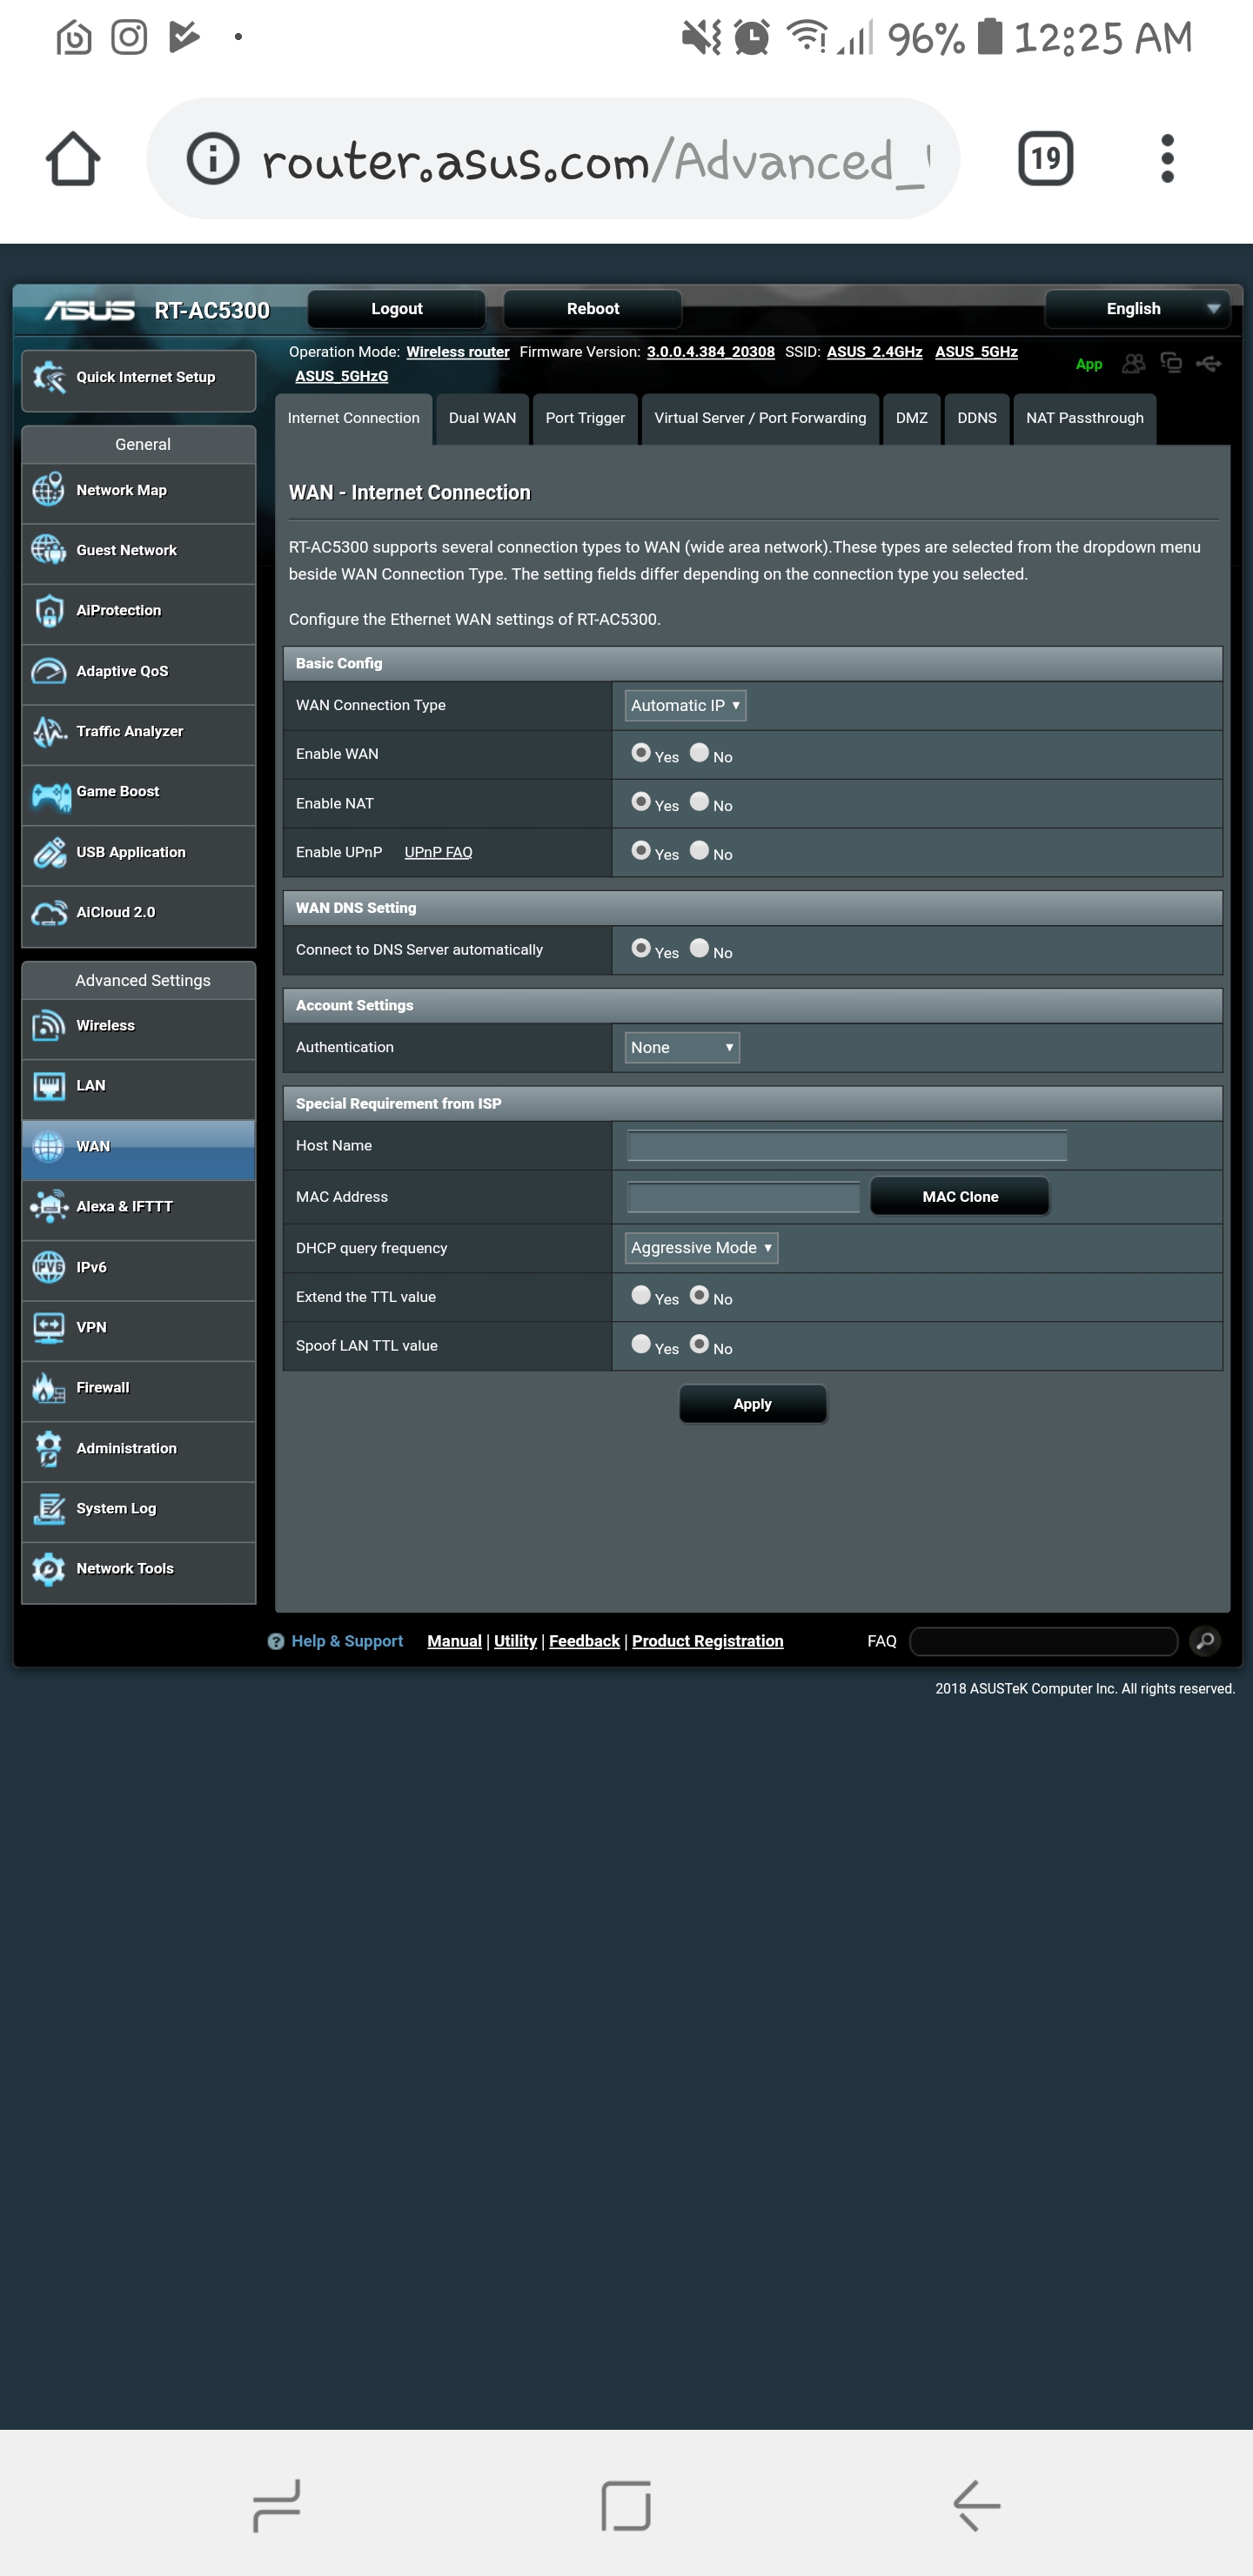Click the Apply button
Screen dimensions: 1253x2576
[752, 1404]
